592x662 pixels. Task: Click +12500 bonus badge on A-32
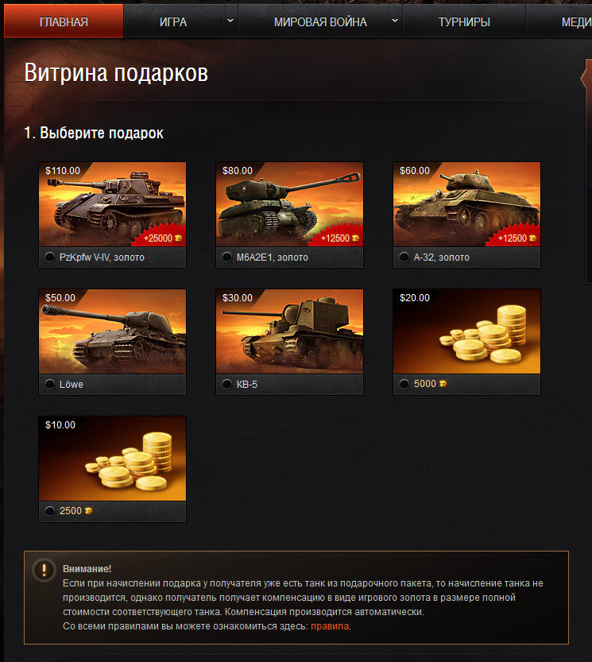pyautogui.click(x=517, y=238)
